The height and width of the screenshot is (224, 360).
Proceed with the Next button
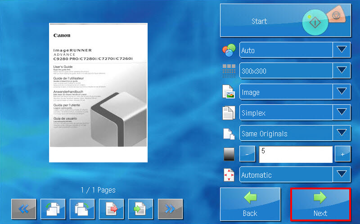pyautogui.click(x=320, y=204)
